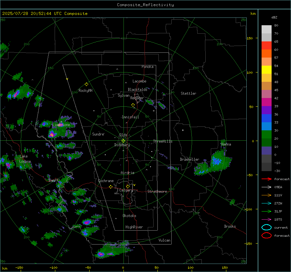Click the Sundre label
The height and width of the screenshot is (272, 291).
click(x=98, y=134)
